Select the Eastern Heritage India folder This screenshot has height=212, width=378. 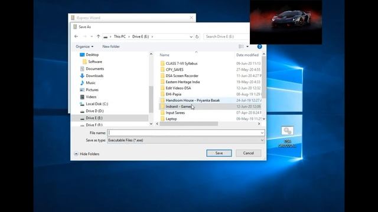click(183, 82)
